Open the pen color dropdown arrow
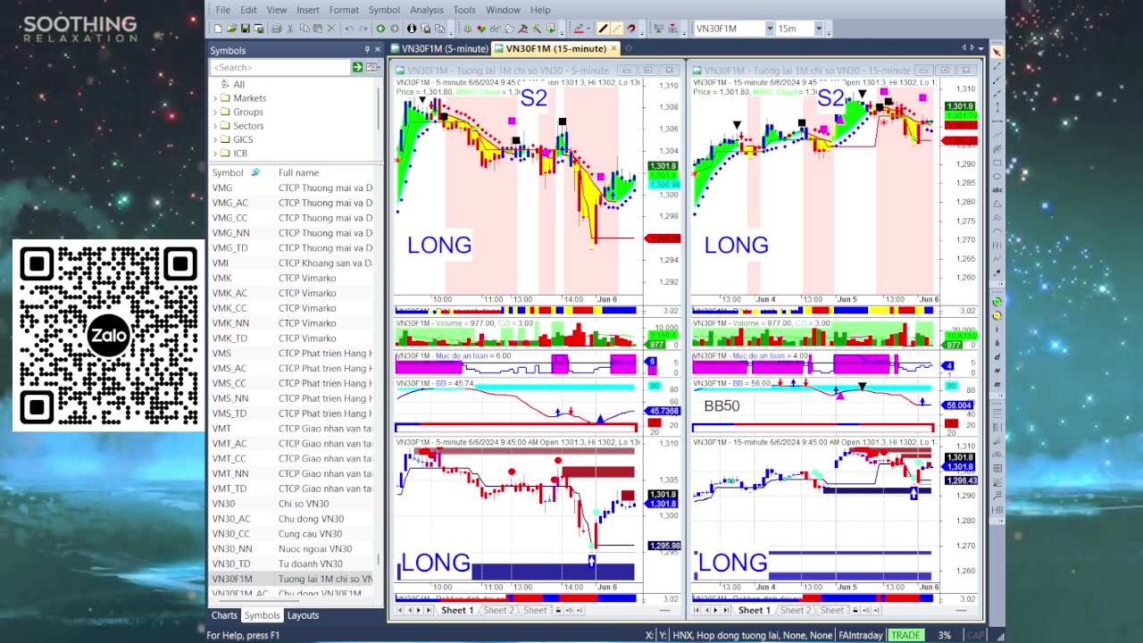 [x=588, y=29]
